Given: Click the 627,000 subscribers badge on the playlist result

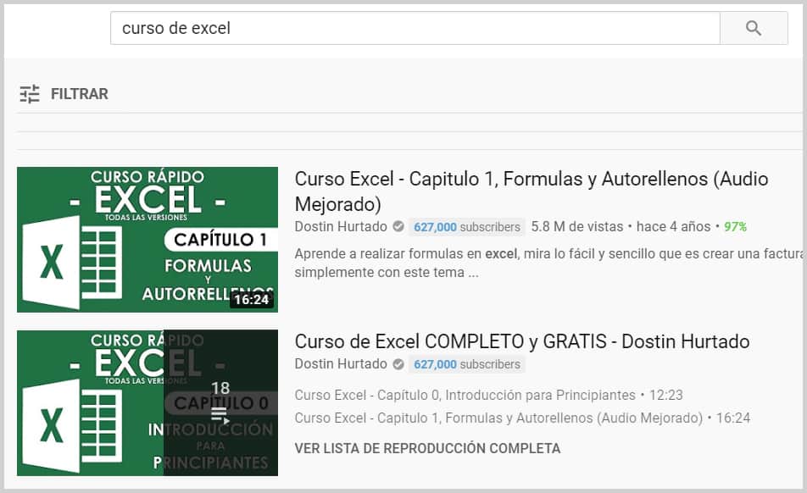Looking at the screenshot, I should [467, 364].
